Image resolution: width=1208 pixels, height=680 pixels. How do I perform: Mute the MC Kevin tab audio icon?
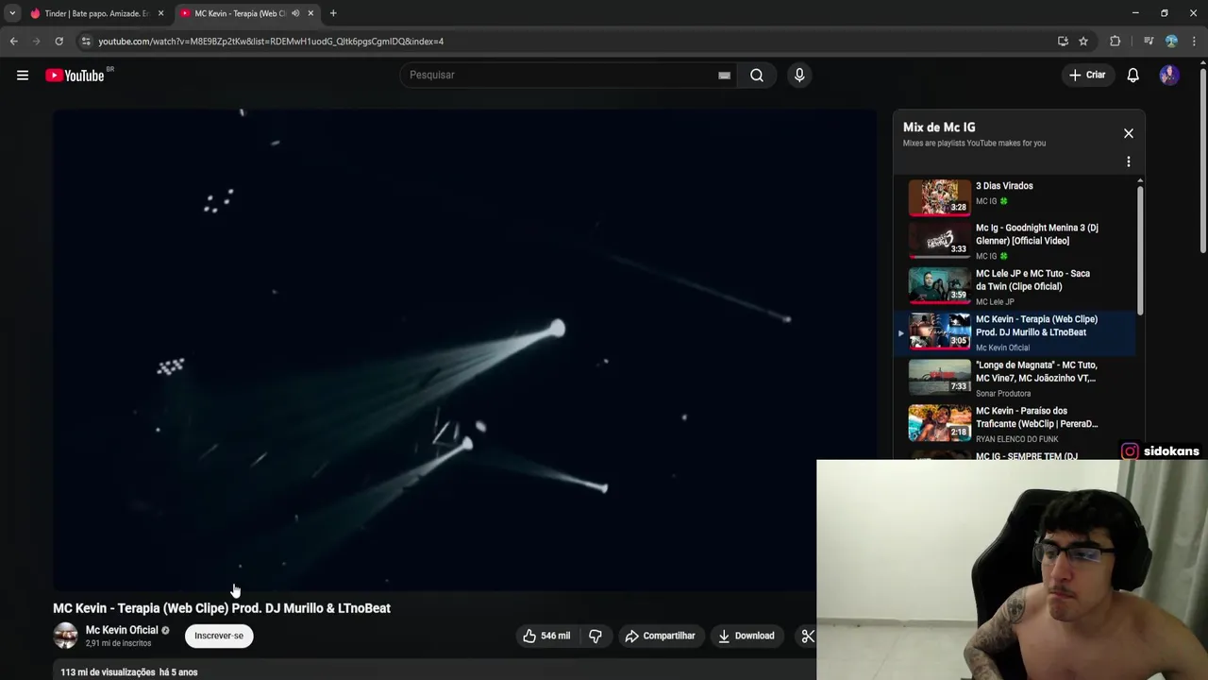pyautogui.click(x=295, y=13)
